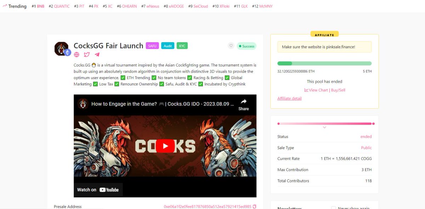Open trending token #7 wNexus
The height and width of the screenshot is (209, 425).
point(150,6)
